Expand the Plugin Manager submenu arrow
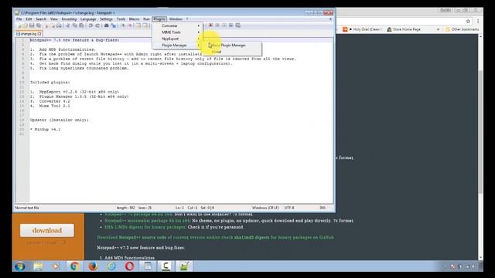The height and width of the screenshot is (278, 495). coord(199,46)
